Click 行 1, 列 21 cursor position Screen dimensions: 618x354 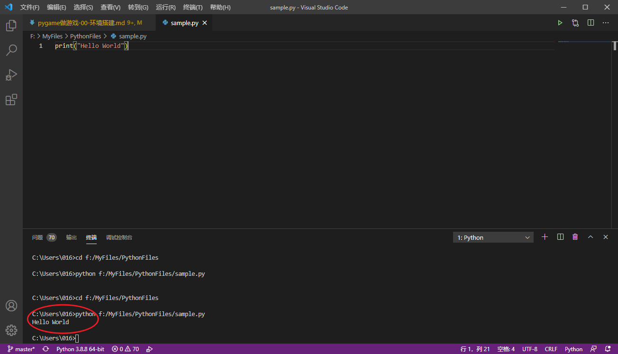point(475,349)
